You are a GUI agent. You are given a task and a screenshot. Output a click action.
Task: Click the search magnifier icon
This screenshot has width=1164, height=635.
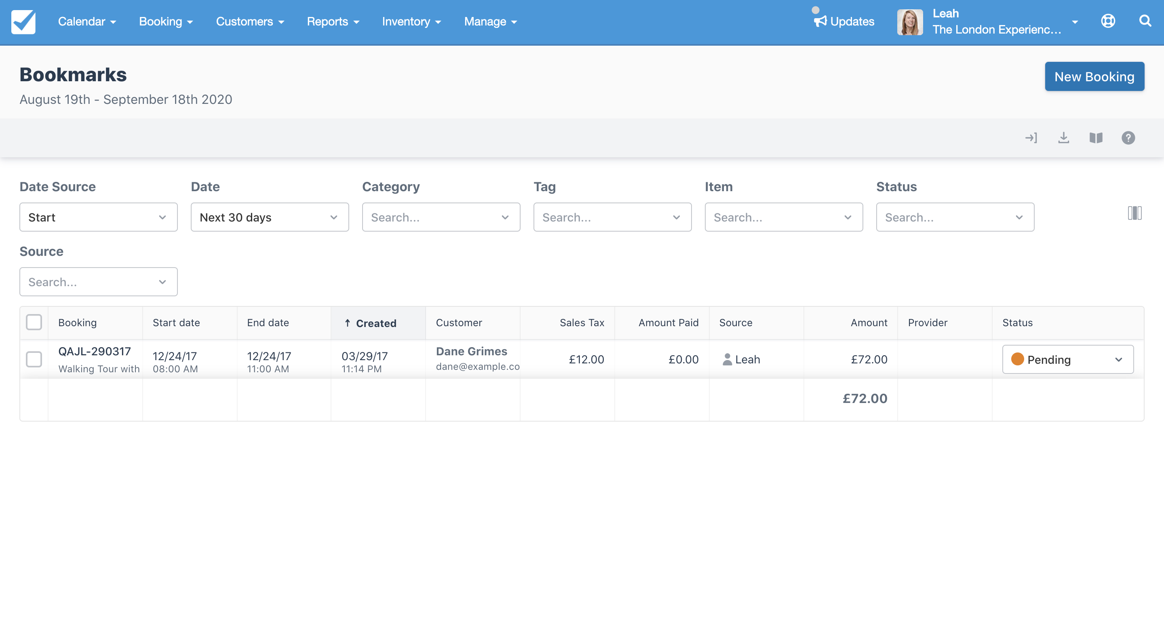tap(1145, 21)
